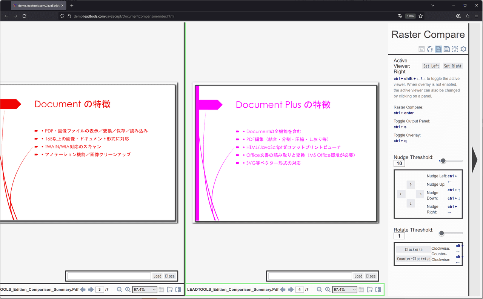
Task: Zoom out the left viewer
Action: click(120, 290)
